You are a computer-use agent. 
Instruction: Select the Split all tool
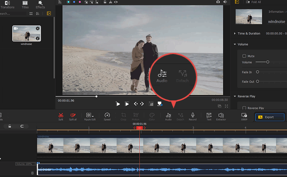(x=73, y=115)
